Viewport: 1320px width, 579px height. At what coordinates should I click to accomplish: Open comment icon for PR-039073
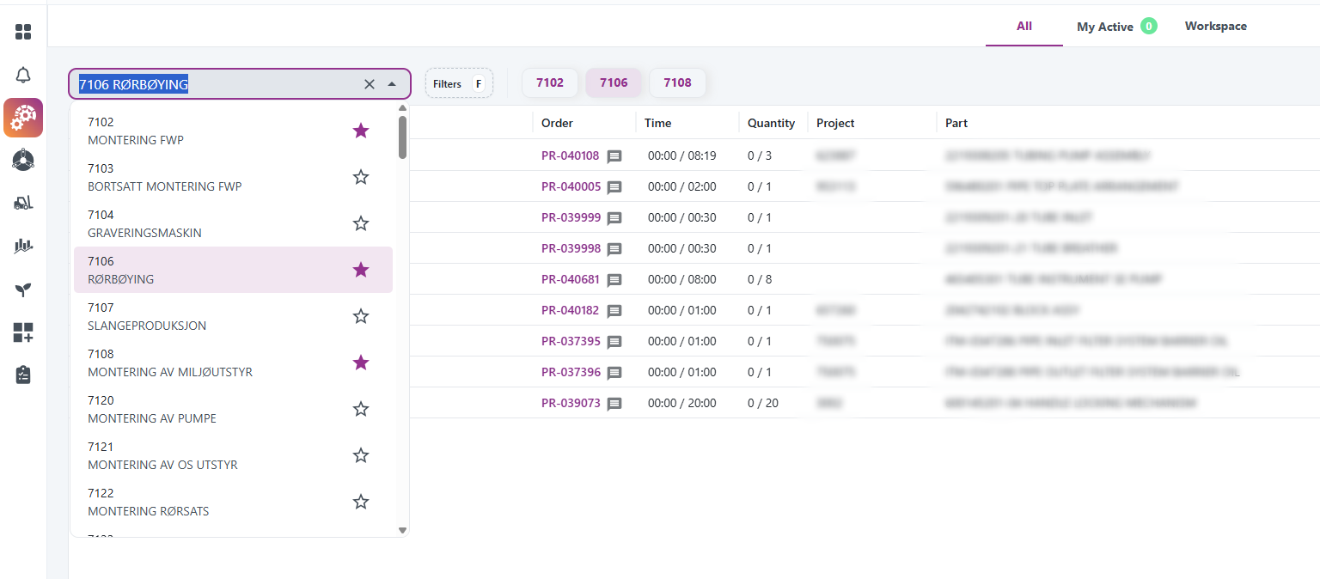click(x=614, y=404)
